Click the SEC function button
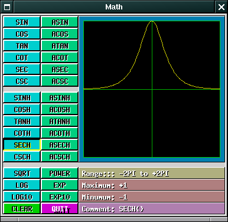The width and height of the screenshot is (228, 222). pyautogui.click(x=22, y=69)
